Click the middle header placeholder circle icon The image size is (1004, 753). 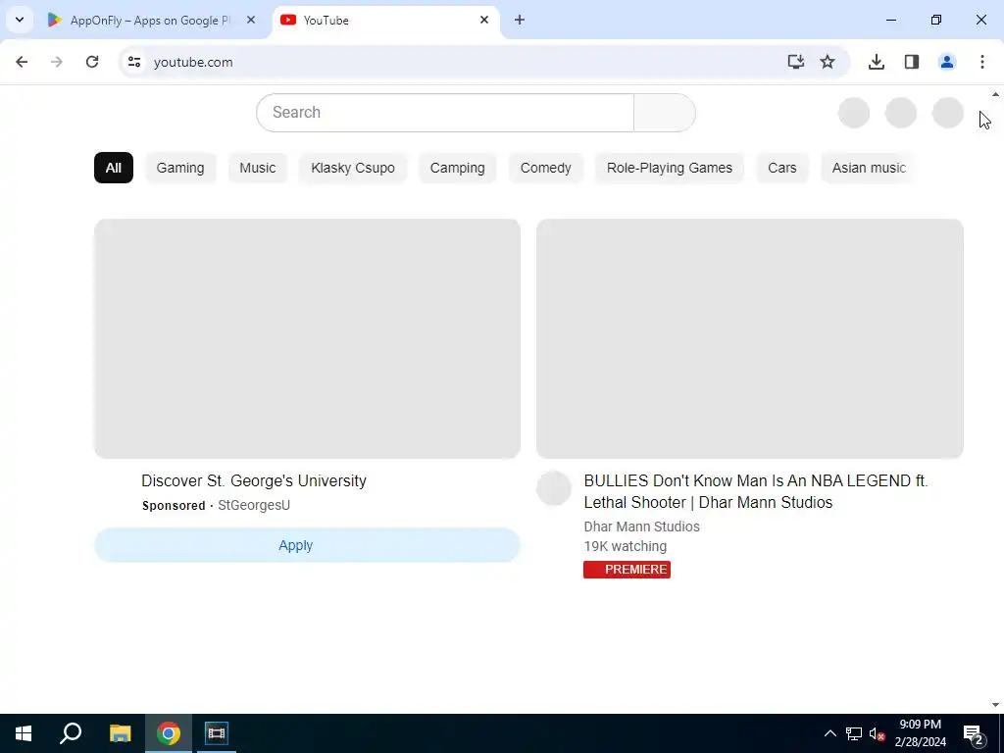[900, 114]
